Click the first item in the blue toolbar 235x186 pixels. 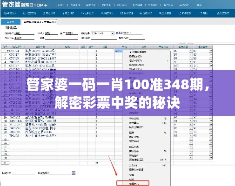pos(10,13)
